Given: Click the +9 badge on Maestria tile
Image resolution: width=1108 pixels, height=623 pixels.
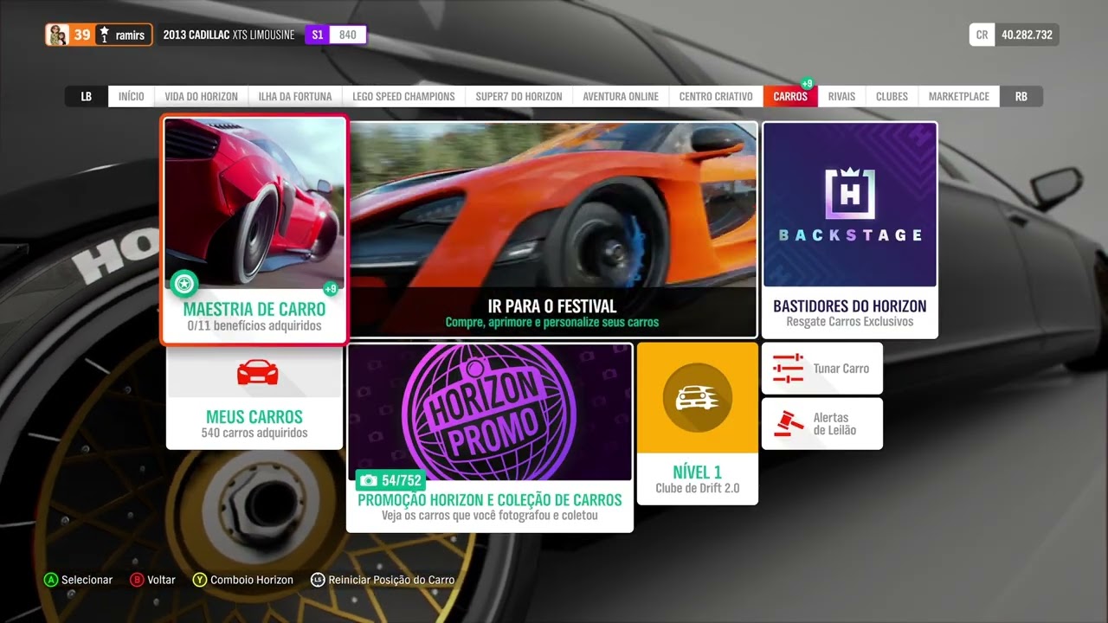Looking at the screenshot, I should point(331,289).
